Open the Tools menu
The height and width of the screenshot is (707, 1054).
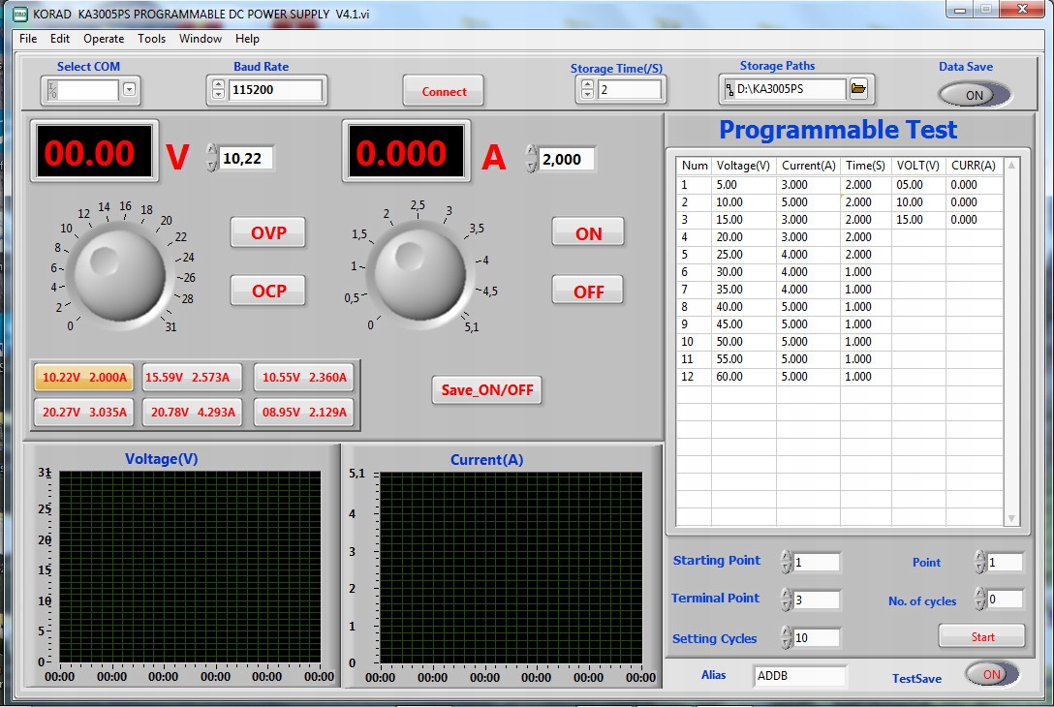[151, 39]
